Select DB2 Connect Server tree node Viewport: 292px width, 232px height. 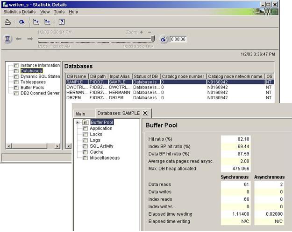pyautogui.click(x=40, y=93)
